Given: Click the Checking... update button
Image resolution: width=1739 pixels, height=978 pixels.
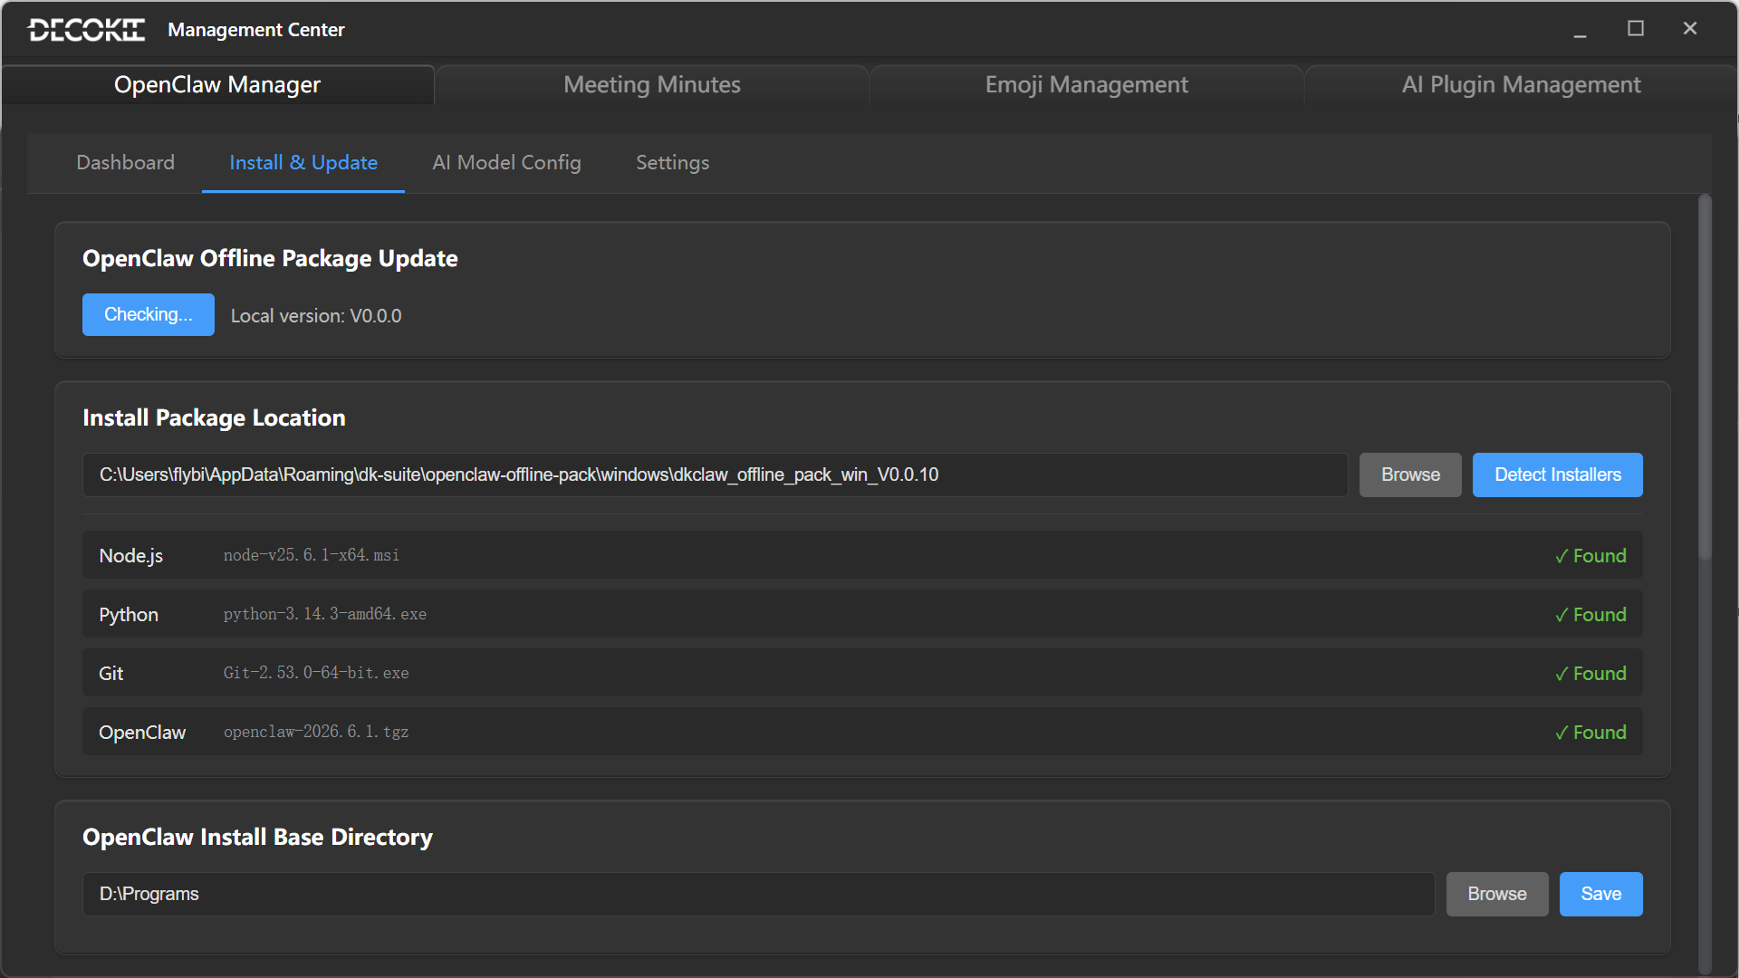Looking at the screenshot, I should click(149, 314).
